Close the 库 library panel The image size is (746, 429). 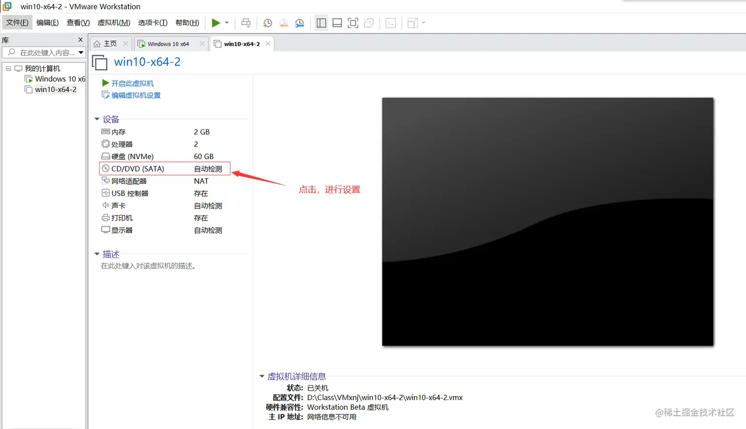pos(80,40)
